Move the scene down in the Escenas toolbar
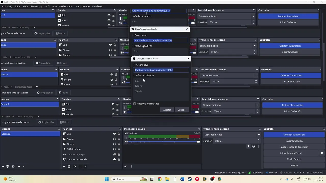The height and width of the screenshot is (183, 326). (24, 166)
